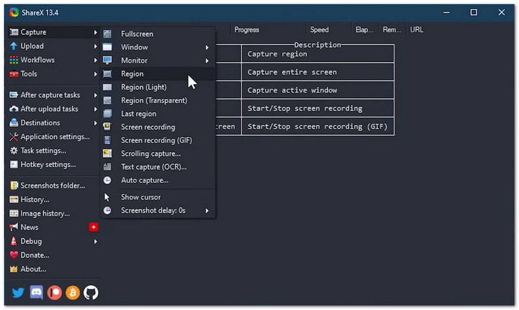Click the Show cursor arrow icon

click(106, 197)
